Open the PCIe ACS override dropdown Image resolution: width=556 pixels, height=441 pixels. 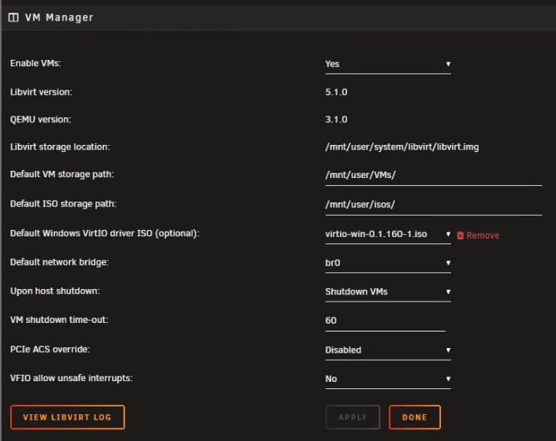point(388,350)
